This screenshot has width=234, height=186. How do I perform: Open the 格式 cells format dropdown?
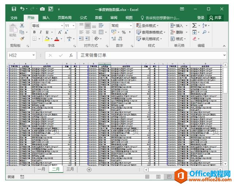tap(185, 39)
